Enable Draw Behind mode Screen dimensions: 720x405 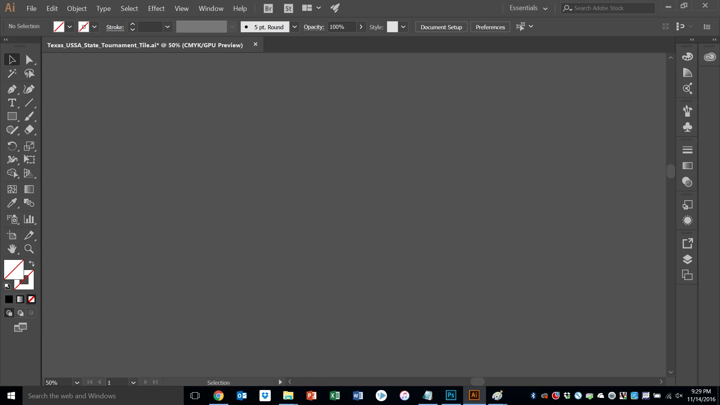coord(20,313)
